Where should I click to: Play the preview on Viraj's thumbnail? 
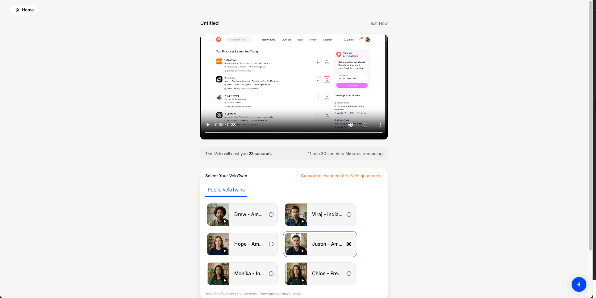coord(303,221)
